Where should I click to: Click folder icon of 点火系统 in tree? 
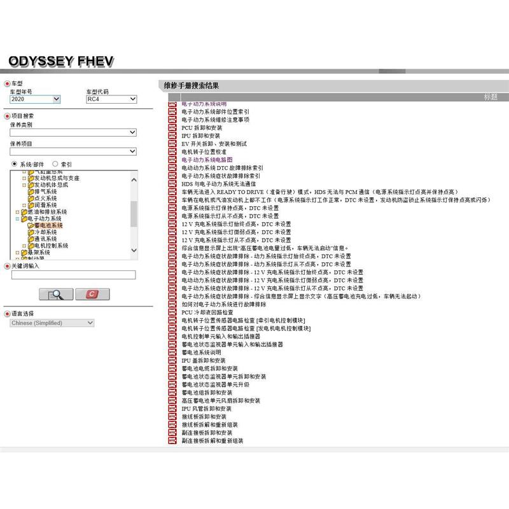coord(31,199)
